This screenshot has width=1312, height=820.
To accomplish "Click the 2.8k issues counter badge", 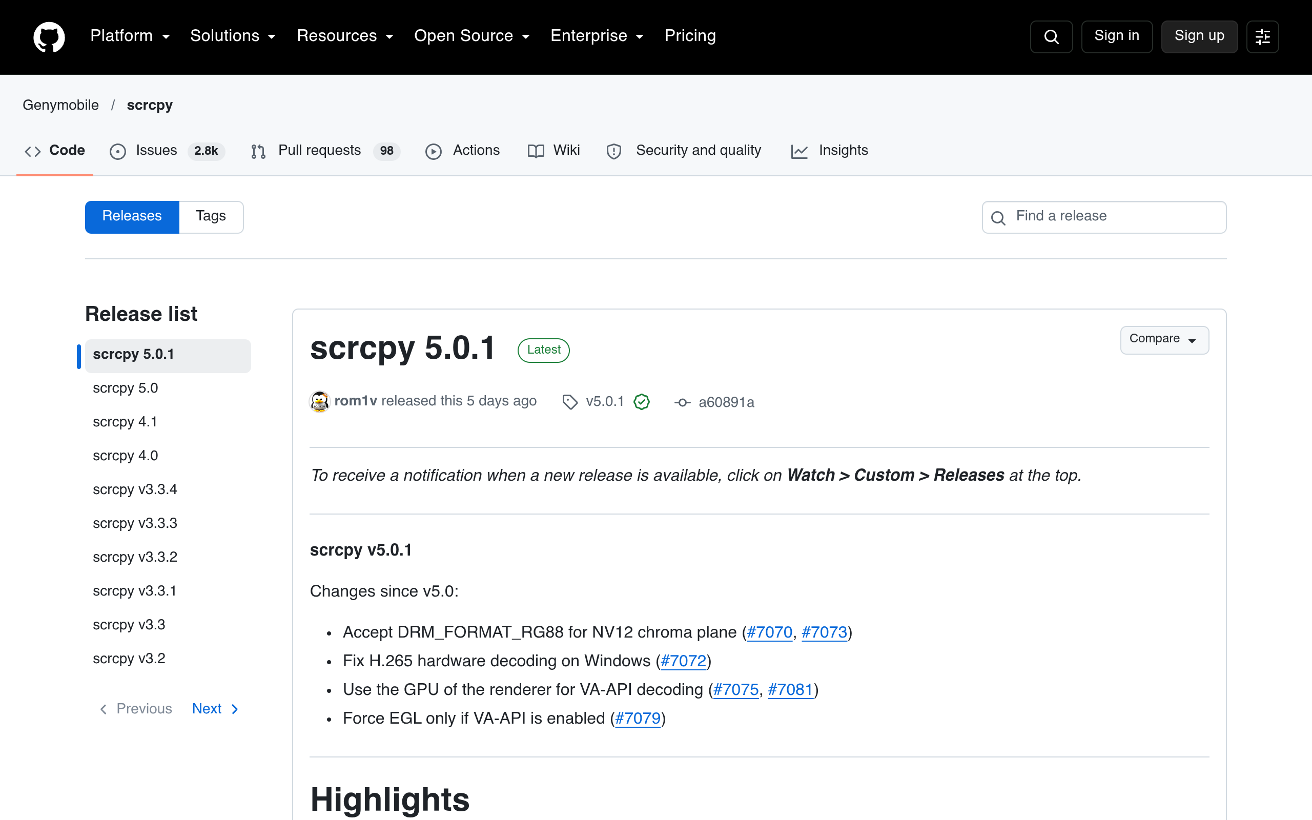I will [x=206, y=151].
